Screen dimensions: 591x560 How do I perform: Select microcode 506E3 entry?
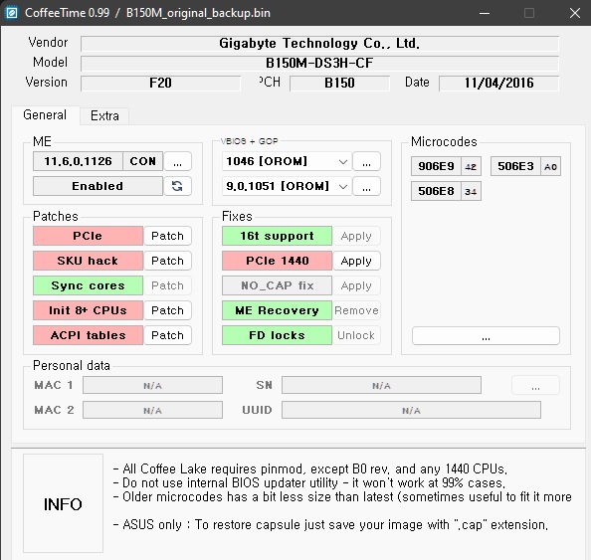pyautogui.click(x=525, y=166)
